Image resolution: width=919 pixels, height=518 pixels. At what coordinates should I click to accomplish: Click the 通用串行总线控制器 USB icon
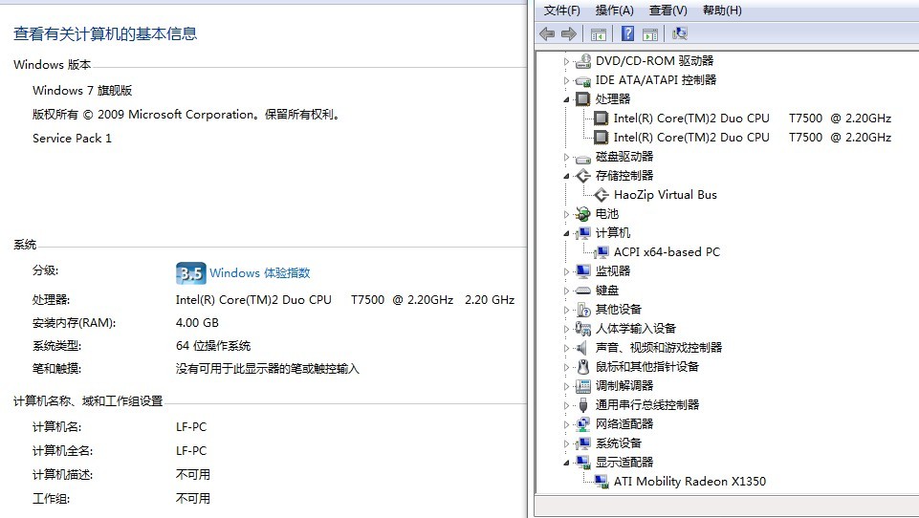[582, 405]
